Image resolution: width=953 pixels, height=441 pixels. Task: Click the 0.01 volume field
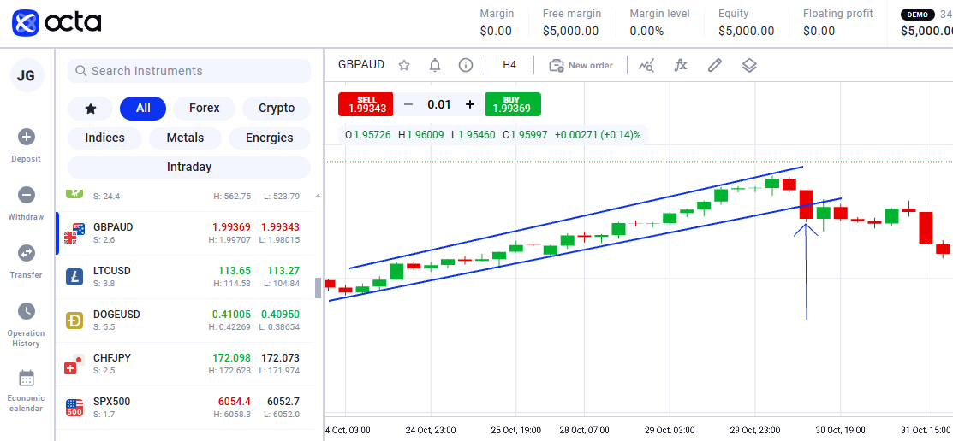438,104
